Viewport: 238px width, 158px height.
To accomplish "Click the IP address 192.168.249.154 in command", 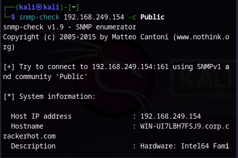I will [94, 17].
